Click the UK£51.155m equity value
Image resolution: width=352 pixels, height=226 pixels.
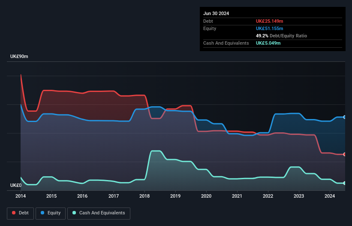point(269,28)
